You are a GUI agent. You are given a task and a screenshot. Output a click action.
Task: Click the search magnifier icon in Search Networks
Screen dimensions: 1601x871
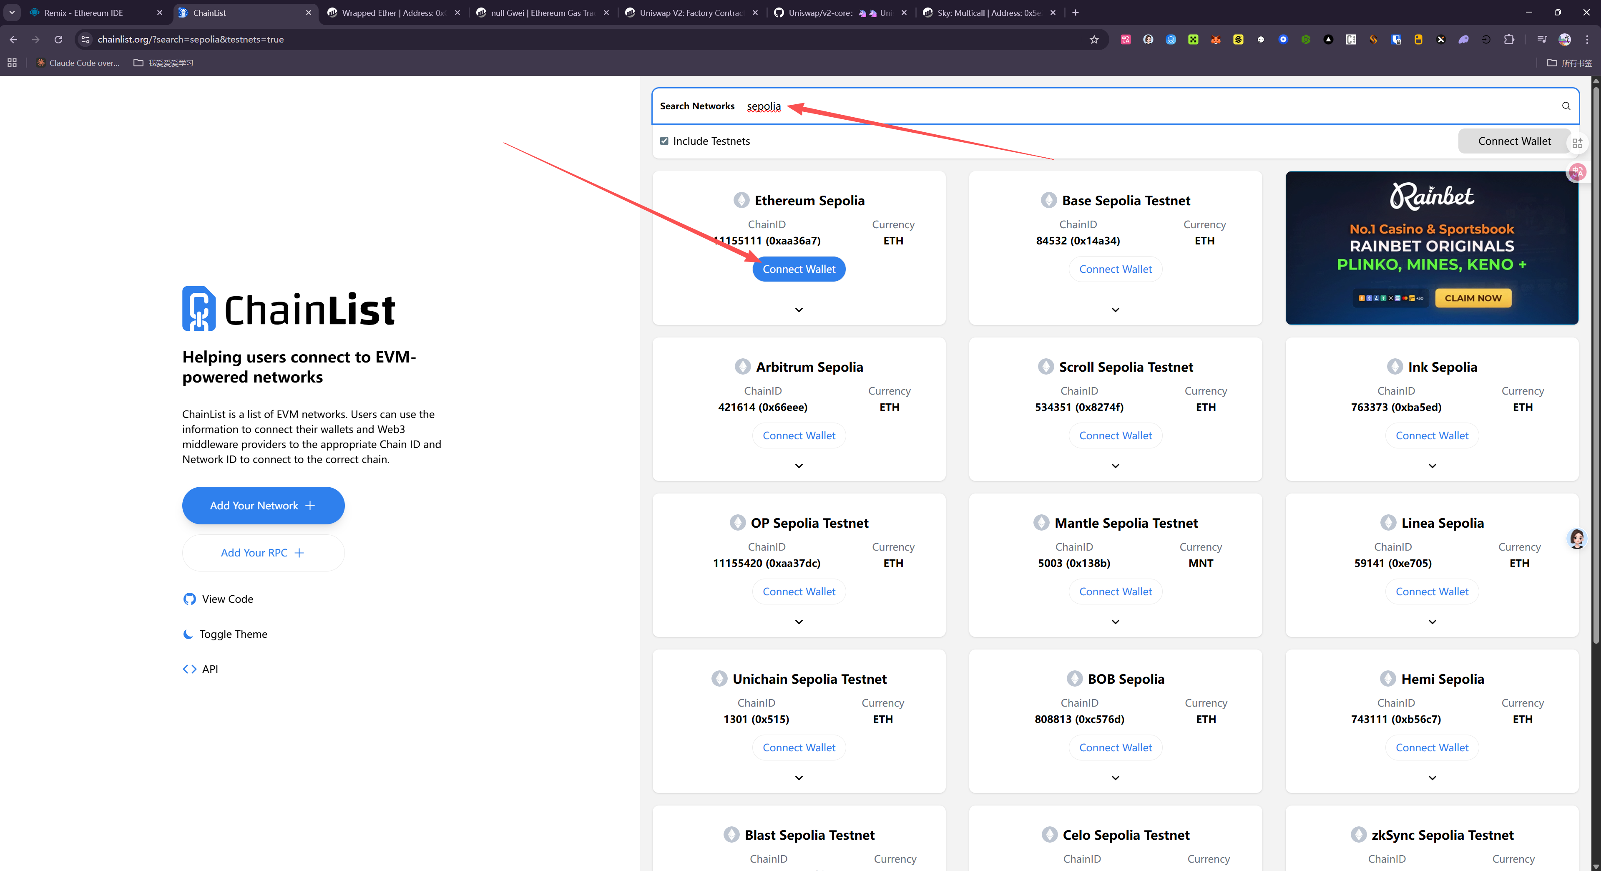pyautogui.click(x=1566, y=106)
